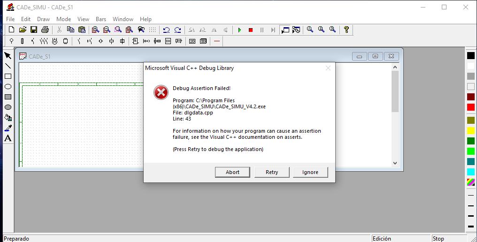Open help with the yellow question mark icon
The image size is (477, 242).
click(346, 30)
